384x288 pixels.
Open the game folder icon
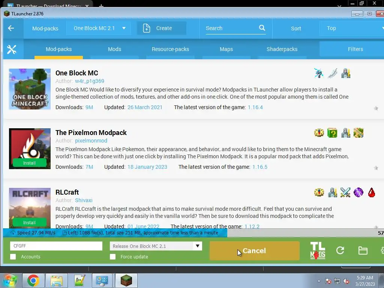point(363,250)
